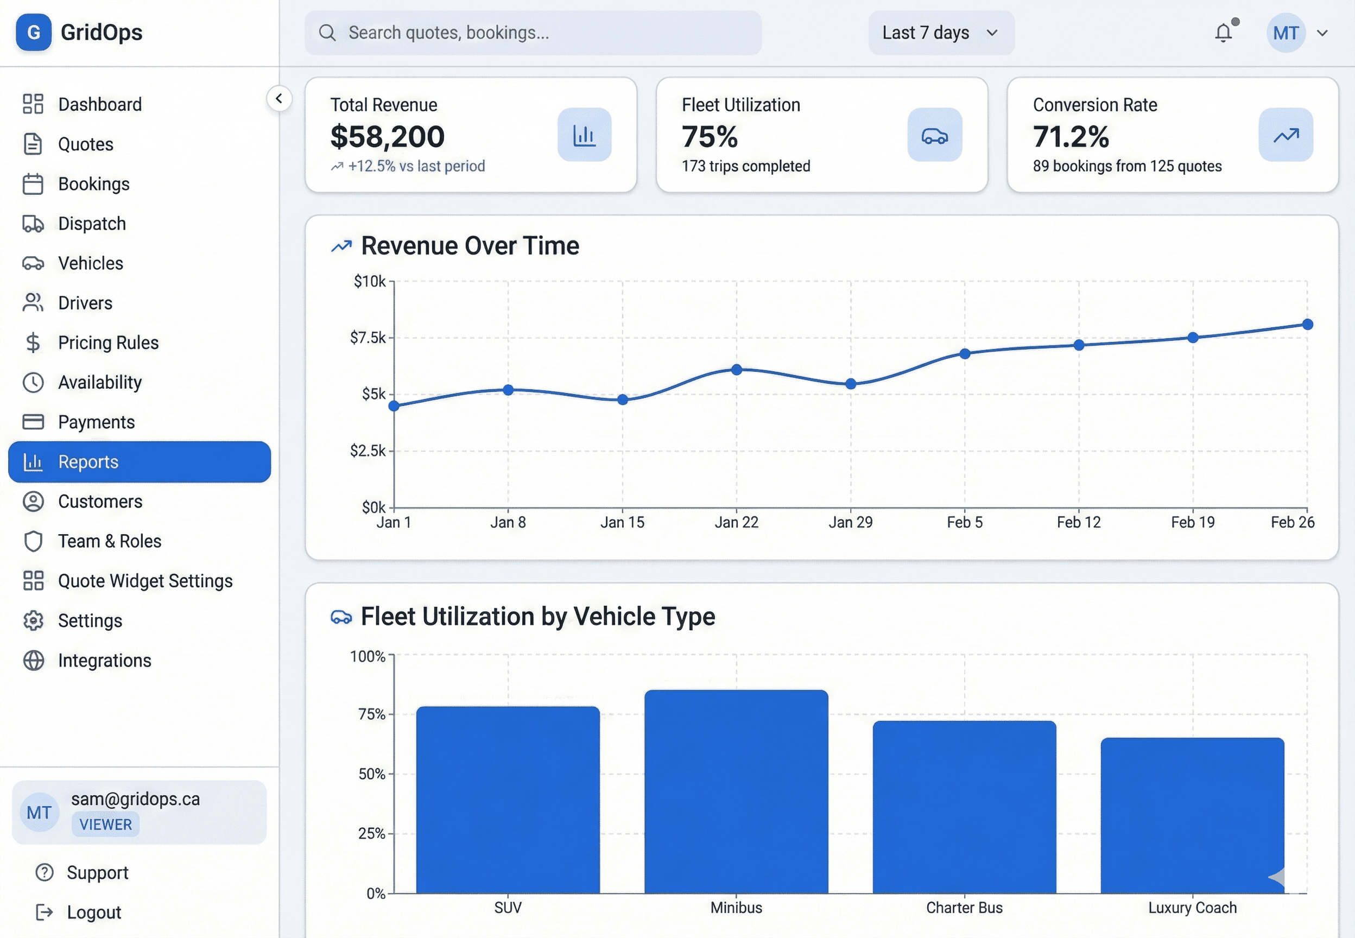1355x938 pixels.
Task: Go to the Bookings page
Action: 94,184
